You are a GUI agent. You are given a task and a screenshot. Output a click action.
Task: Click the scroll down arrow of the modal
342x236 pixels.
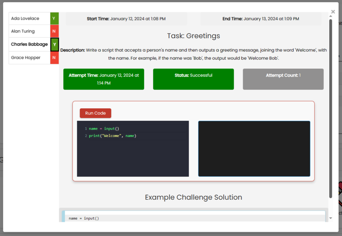331,218
